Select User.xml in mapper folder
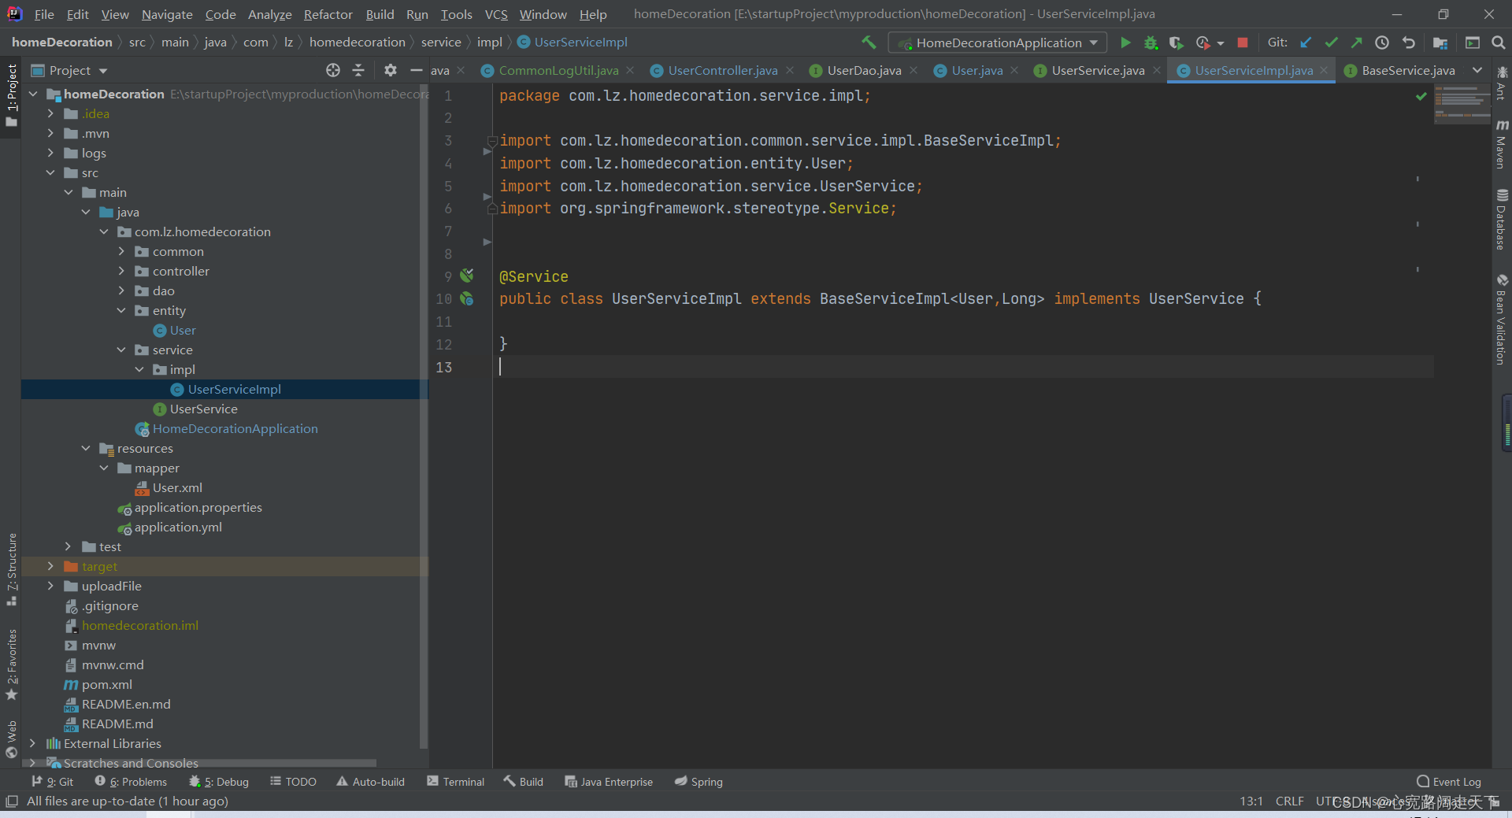This screenshot has height=818, width=1512. coord(177,487)
